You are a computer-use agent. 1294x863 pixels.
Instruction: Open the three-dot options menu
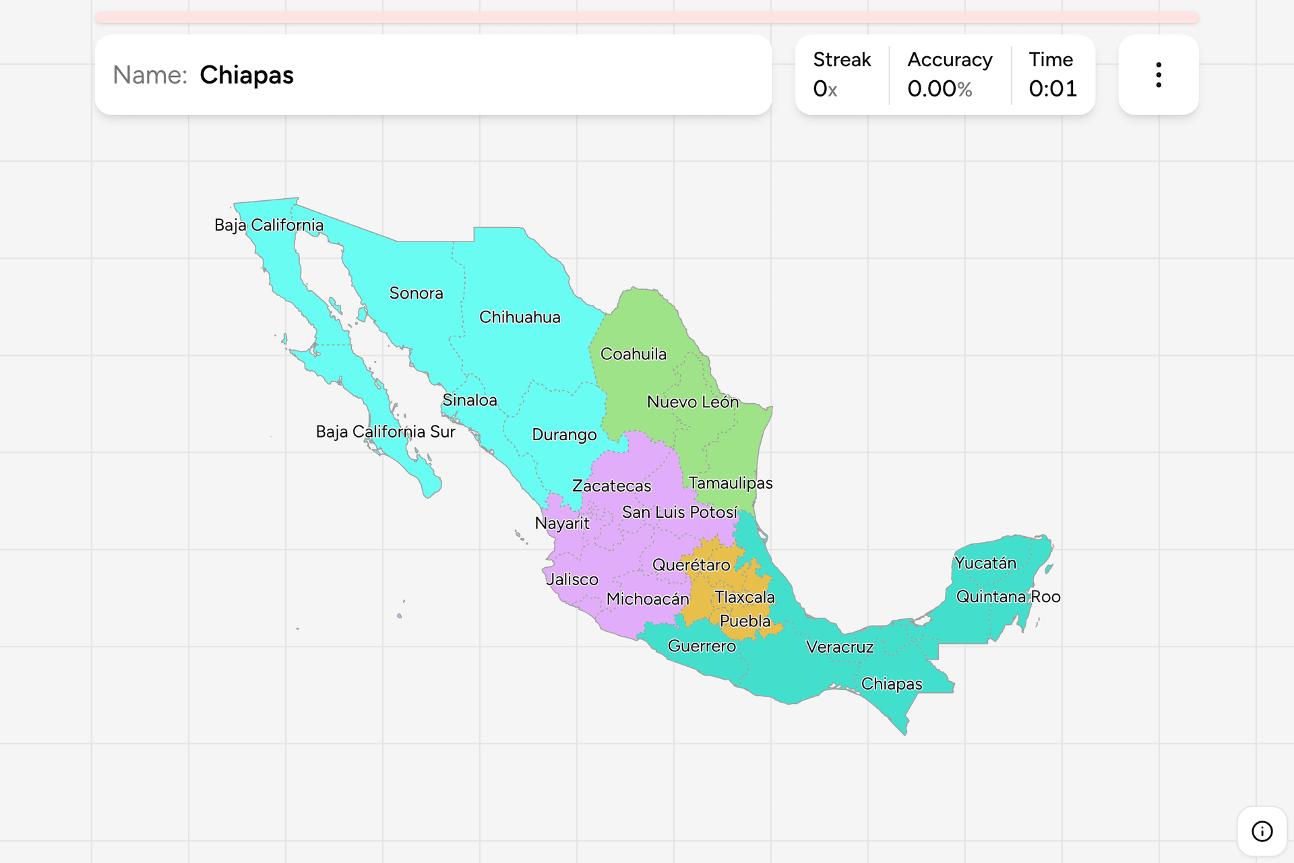tap(1159, 75)
